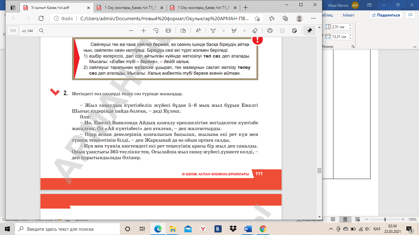Open a new Edge tab
Viewport: 419px width, 235px height.
click(245, 8)
